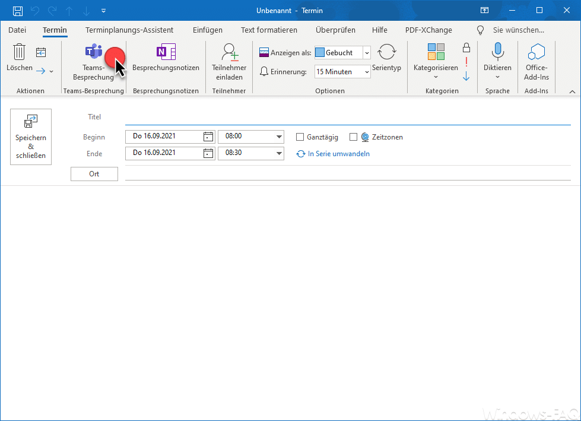Viewport: 581px width, 421px height.
Task: Click the Ort button
Action: click(94, 174)
